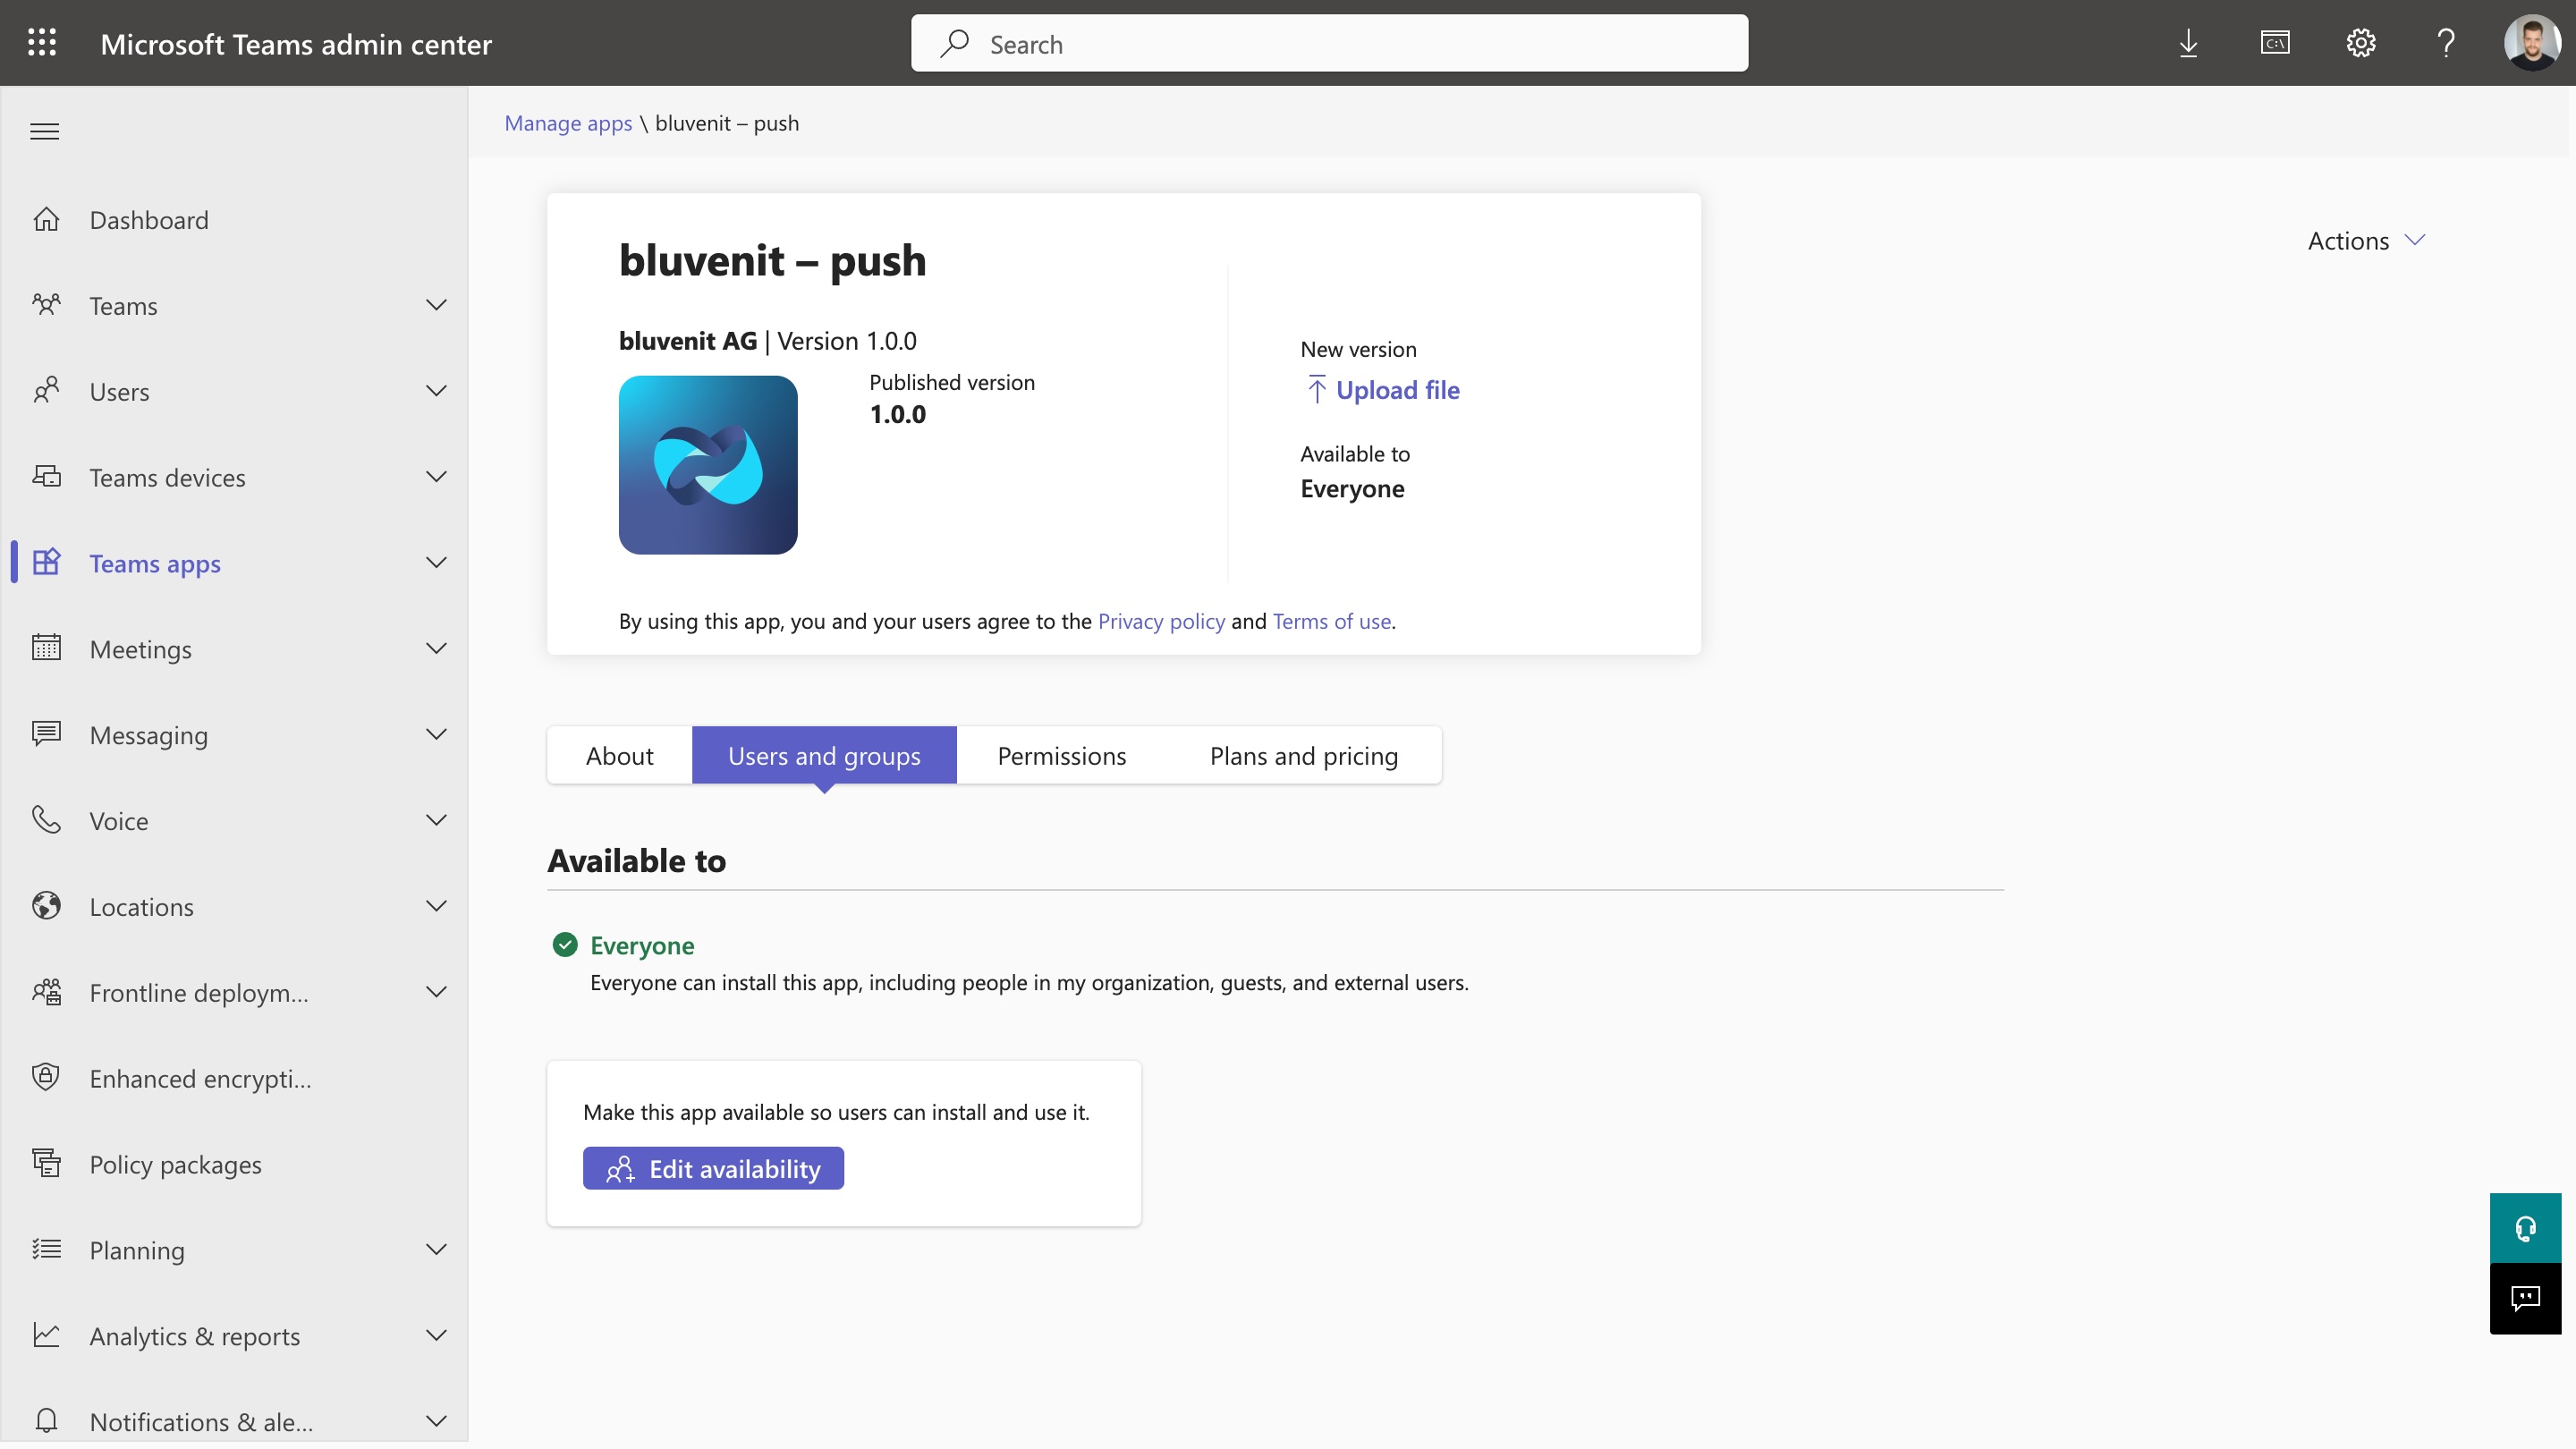Screen dimensions: 2576x1449
Task: Open Dashboard in the sidebar
Action: point(149,220)
